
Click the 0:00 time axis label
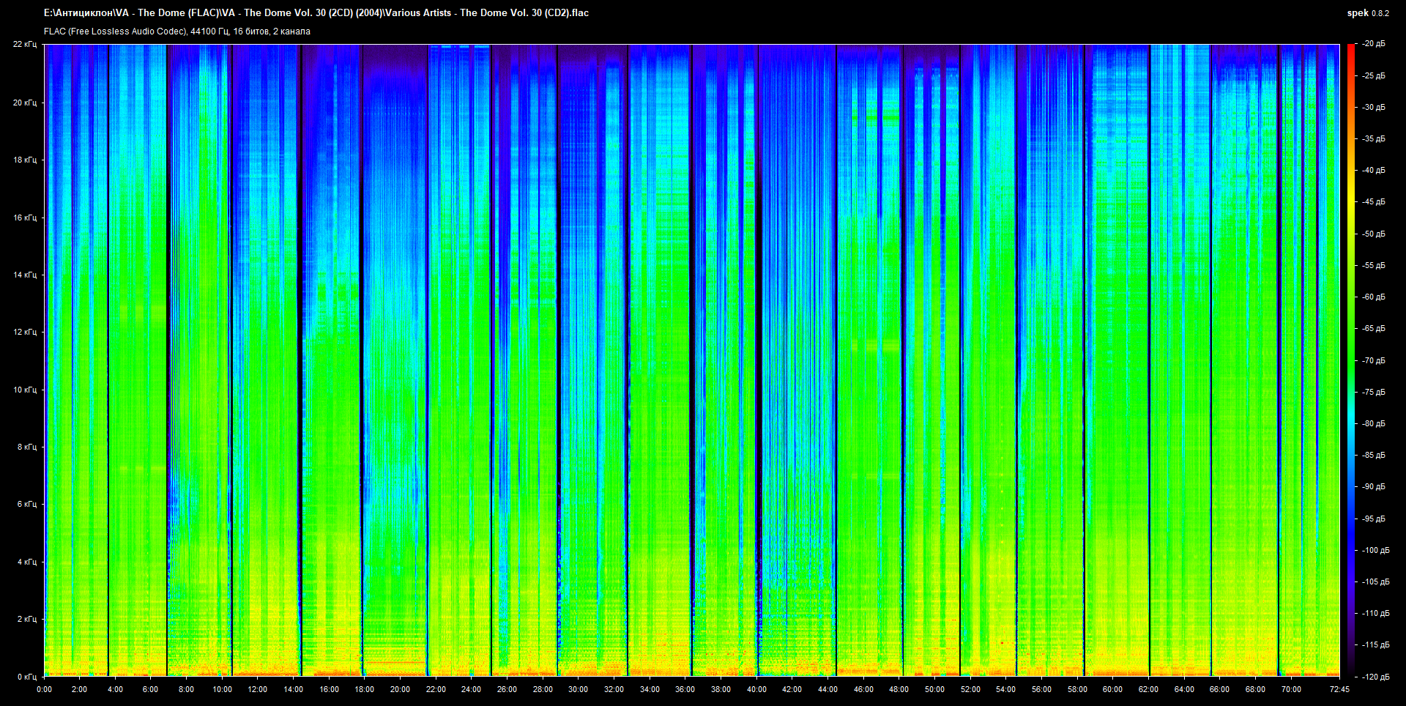pos(44,689)
